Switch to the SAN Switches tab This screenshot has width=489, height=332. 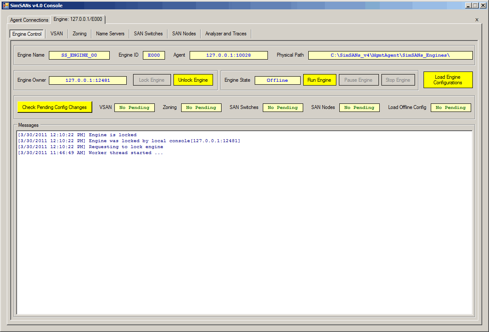click(148, 34)
